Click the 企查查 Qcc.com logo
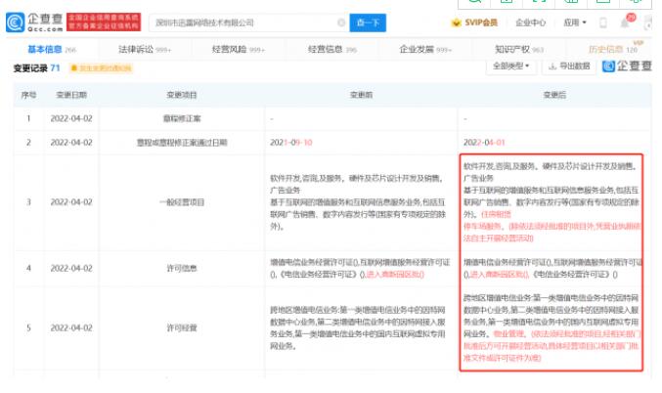This screenshot has width=662, height=393. (34, 22)
